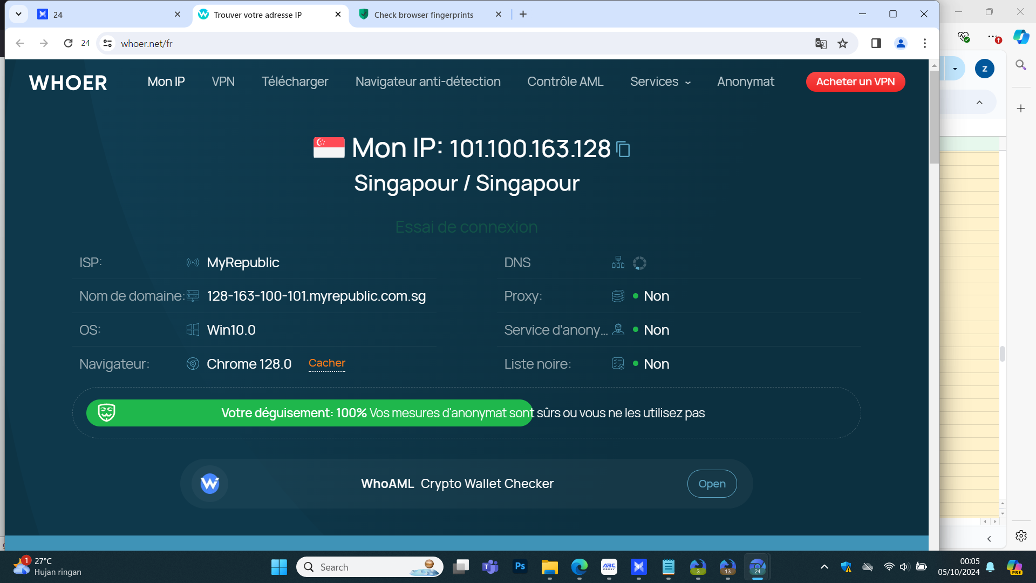
Task: Click the domain name 128-163-100-101.myrepublic.com.sg
Action: [x=316, y=296]
